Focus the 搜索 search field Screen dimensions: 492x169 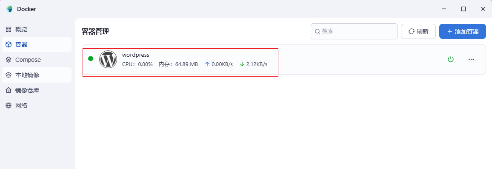pyautogui.click(x=354, y=31)
